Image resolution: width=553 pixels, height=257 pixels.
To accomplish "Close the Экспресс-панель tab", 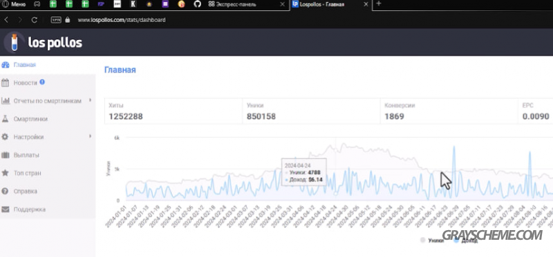I will click(x=282, y=4).
